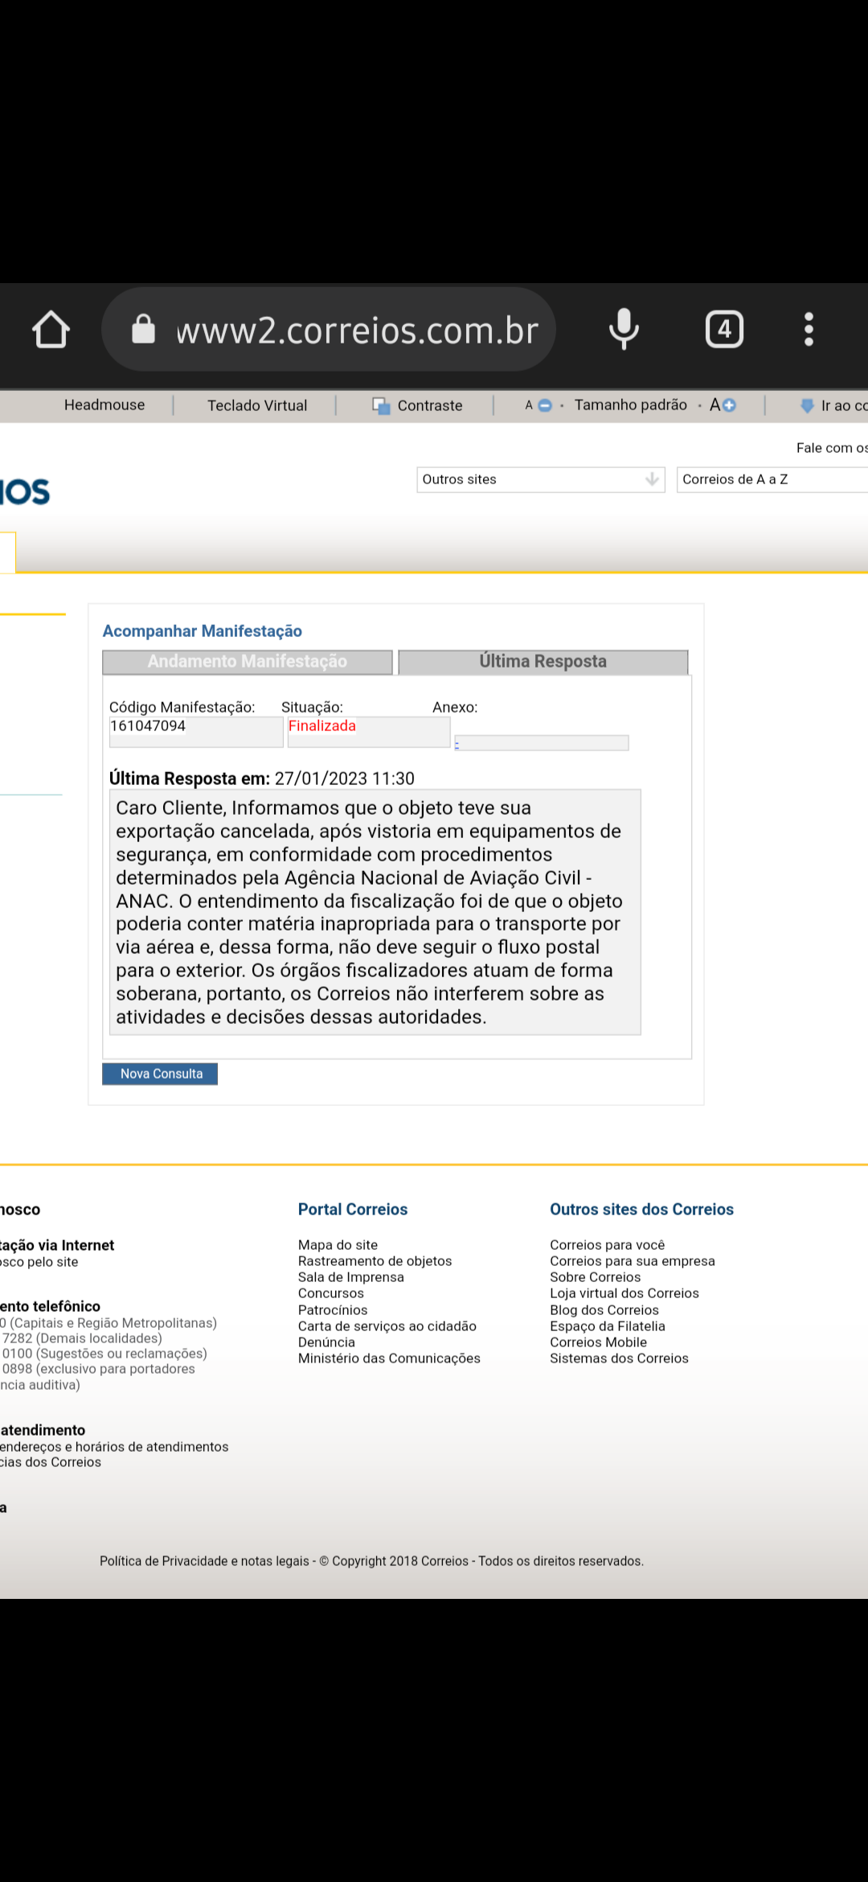Click the response message text box
This screenshot has width=868, height=1882.
tap(375, 912)
